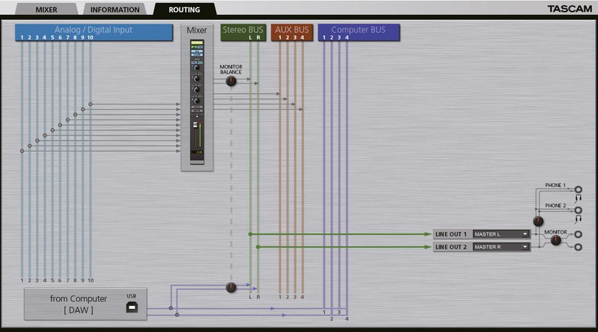Click the lower MONITOR output jack icon

pos(578,247)
